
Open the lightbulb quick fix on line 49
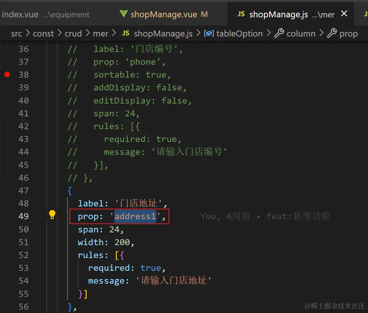point(52,215)
